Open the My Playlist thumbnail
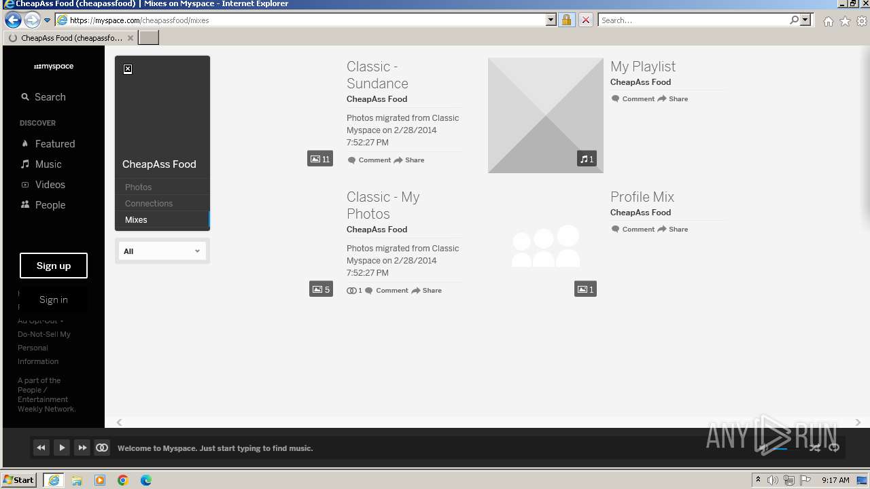The image size is (870, 489). (x=545, y=115)
